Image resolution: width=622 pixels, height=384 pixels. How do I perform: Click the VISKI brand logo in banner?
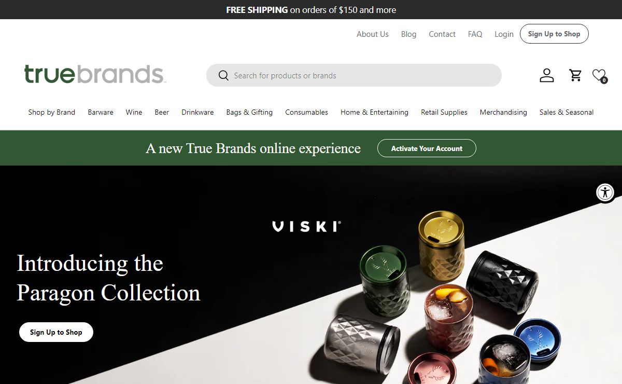(x=306, y=226)
